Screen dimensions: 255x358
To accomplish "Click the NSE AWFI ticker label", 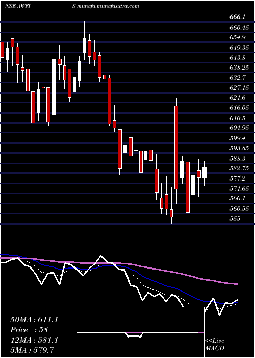I will (x=18, y=6).
